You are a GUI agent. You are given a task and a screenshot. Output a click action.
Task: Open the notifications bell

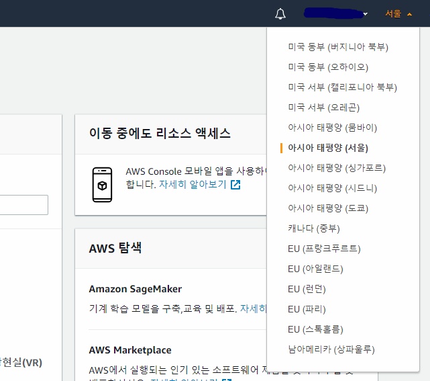[x=280, y=13]
